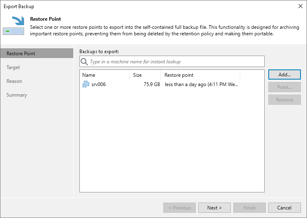
Task: Sort backups by Name column header
Action: (x=105, y=75)
